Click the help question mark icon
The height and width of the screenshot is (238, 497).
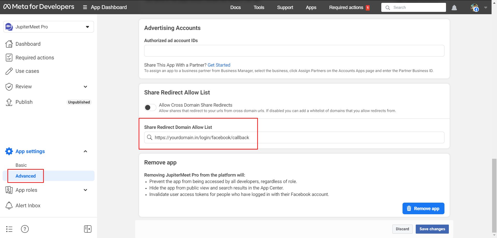pyautogui.click(x=25, y=229)
